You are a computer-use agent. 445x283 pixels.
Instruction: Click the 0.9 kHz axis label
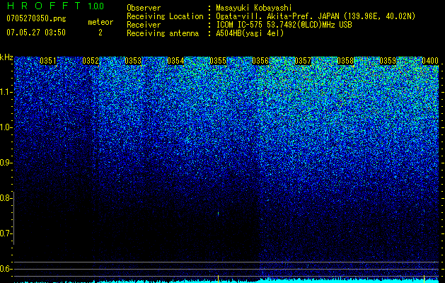(x=6, y=163)
